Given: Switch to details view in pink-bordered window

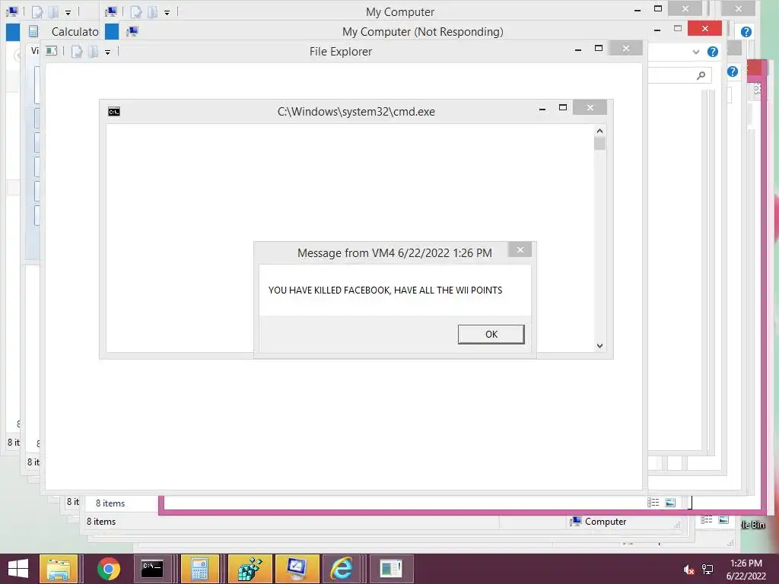Looking at the screenshot, I should (653, 503).
